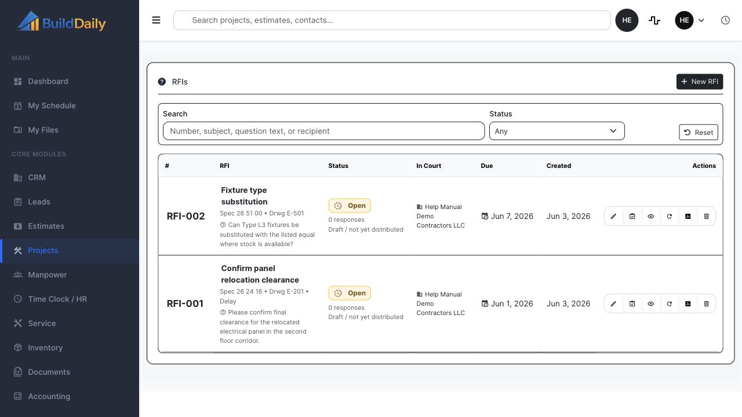
Task: Click the Projects wrench-and-hammer icon
Action: [18, 250]
